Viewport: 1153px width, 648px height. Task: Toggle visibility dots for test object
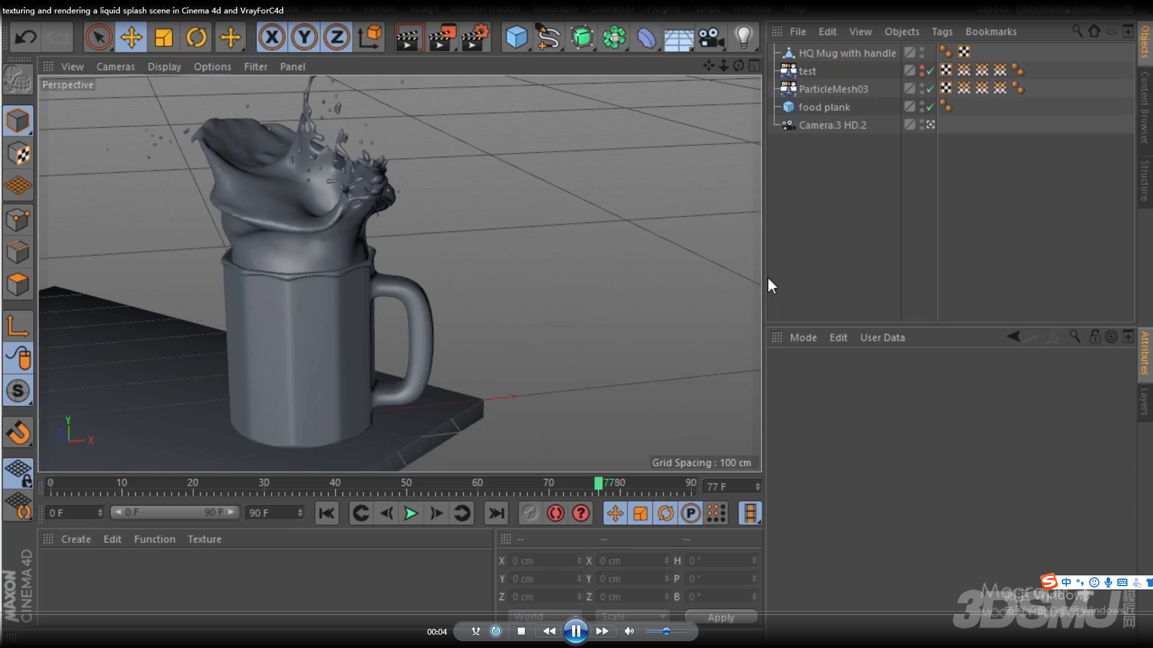(922, 70)
